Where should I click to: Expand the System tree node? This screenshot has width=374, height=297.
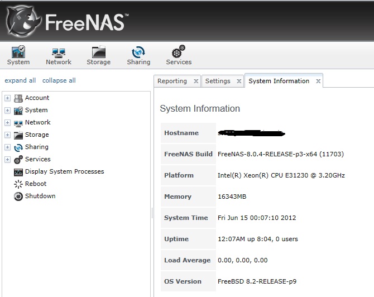(x=7, y=110)
